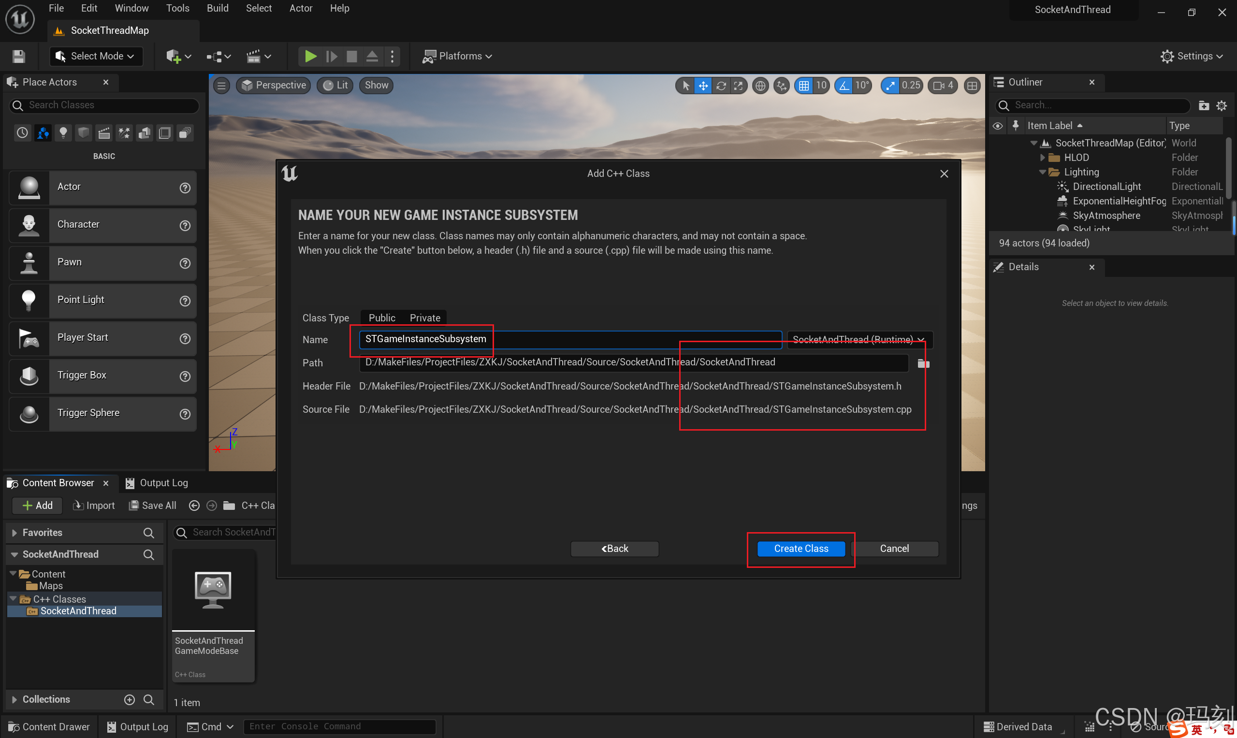Click the viewport hamburger options icon
The width and height of the screenshot is (1237, 738).
pyautogui.click(x=222, y=86)
